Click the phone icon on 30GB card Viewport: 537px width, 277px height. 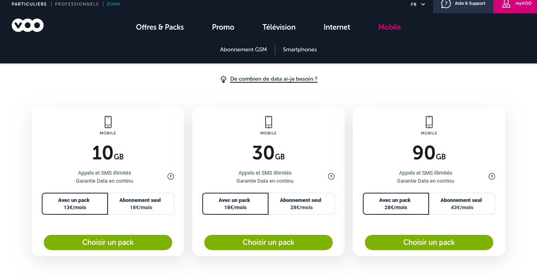coord(268,122)
